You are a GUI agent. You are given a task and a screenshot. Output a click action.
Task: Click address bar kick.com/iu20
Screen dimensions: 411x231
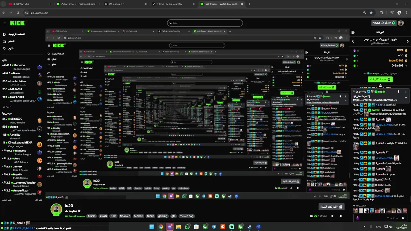(39, 13)
